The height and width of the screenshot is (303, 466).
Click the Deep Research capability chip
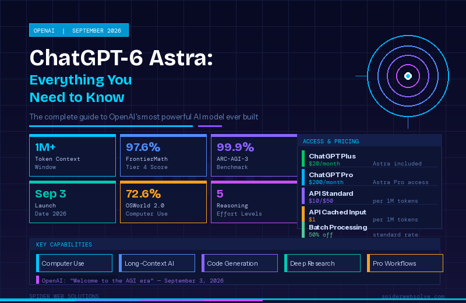(323, 263)
